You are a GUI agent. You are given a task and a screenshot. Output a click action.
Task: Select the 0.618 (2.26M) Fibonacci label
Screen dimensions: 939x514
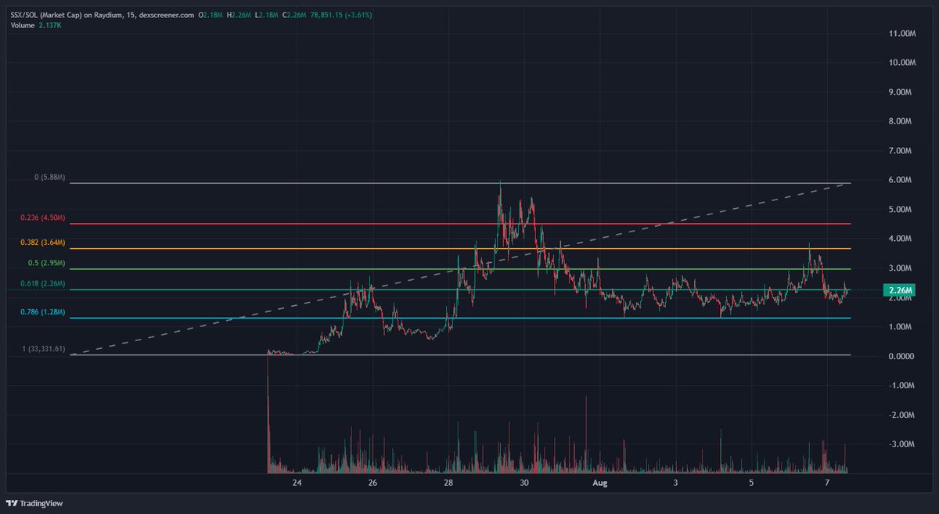43,283
